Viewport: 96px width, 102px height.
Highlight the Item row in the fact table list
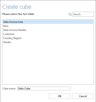(48, 26)
